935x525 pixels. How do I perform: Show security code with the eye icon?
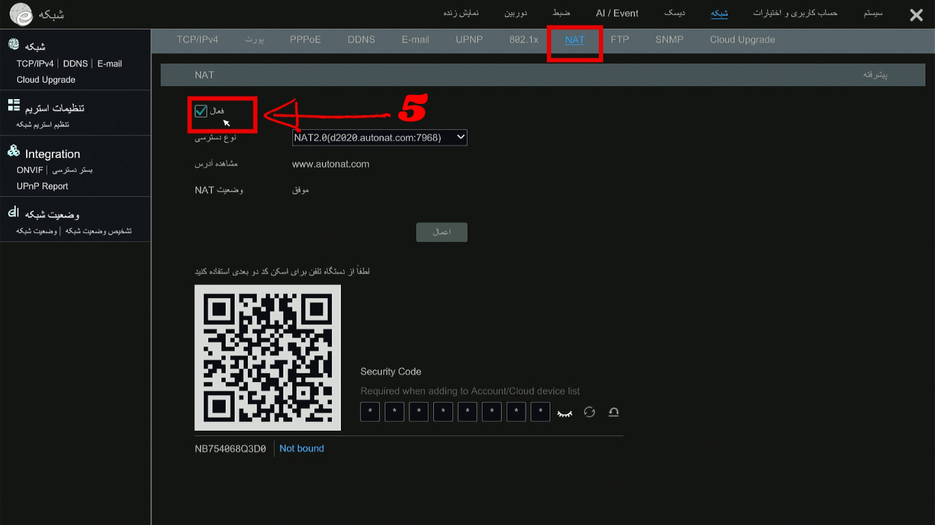565,412
